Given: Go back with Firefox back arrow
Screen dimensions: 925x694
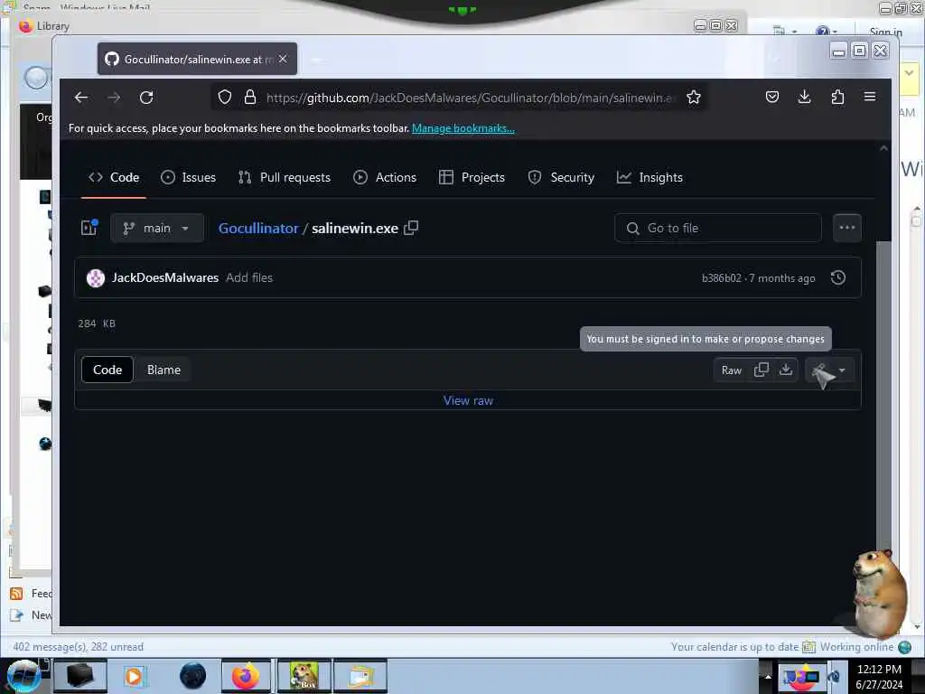Looking at the screenshot, I should (x=81, y=98).
